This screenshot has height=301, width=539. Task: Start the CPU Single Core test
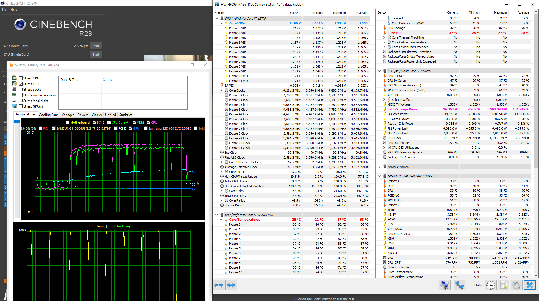[96, 55]
